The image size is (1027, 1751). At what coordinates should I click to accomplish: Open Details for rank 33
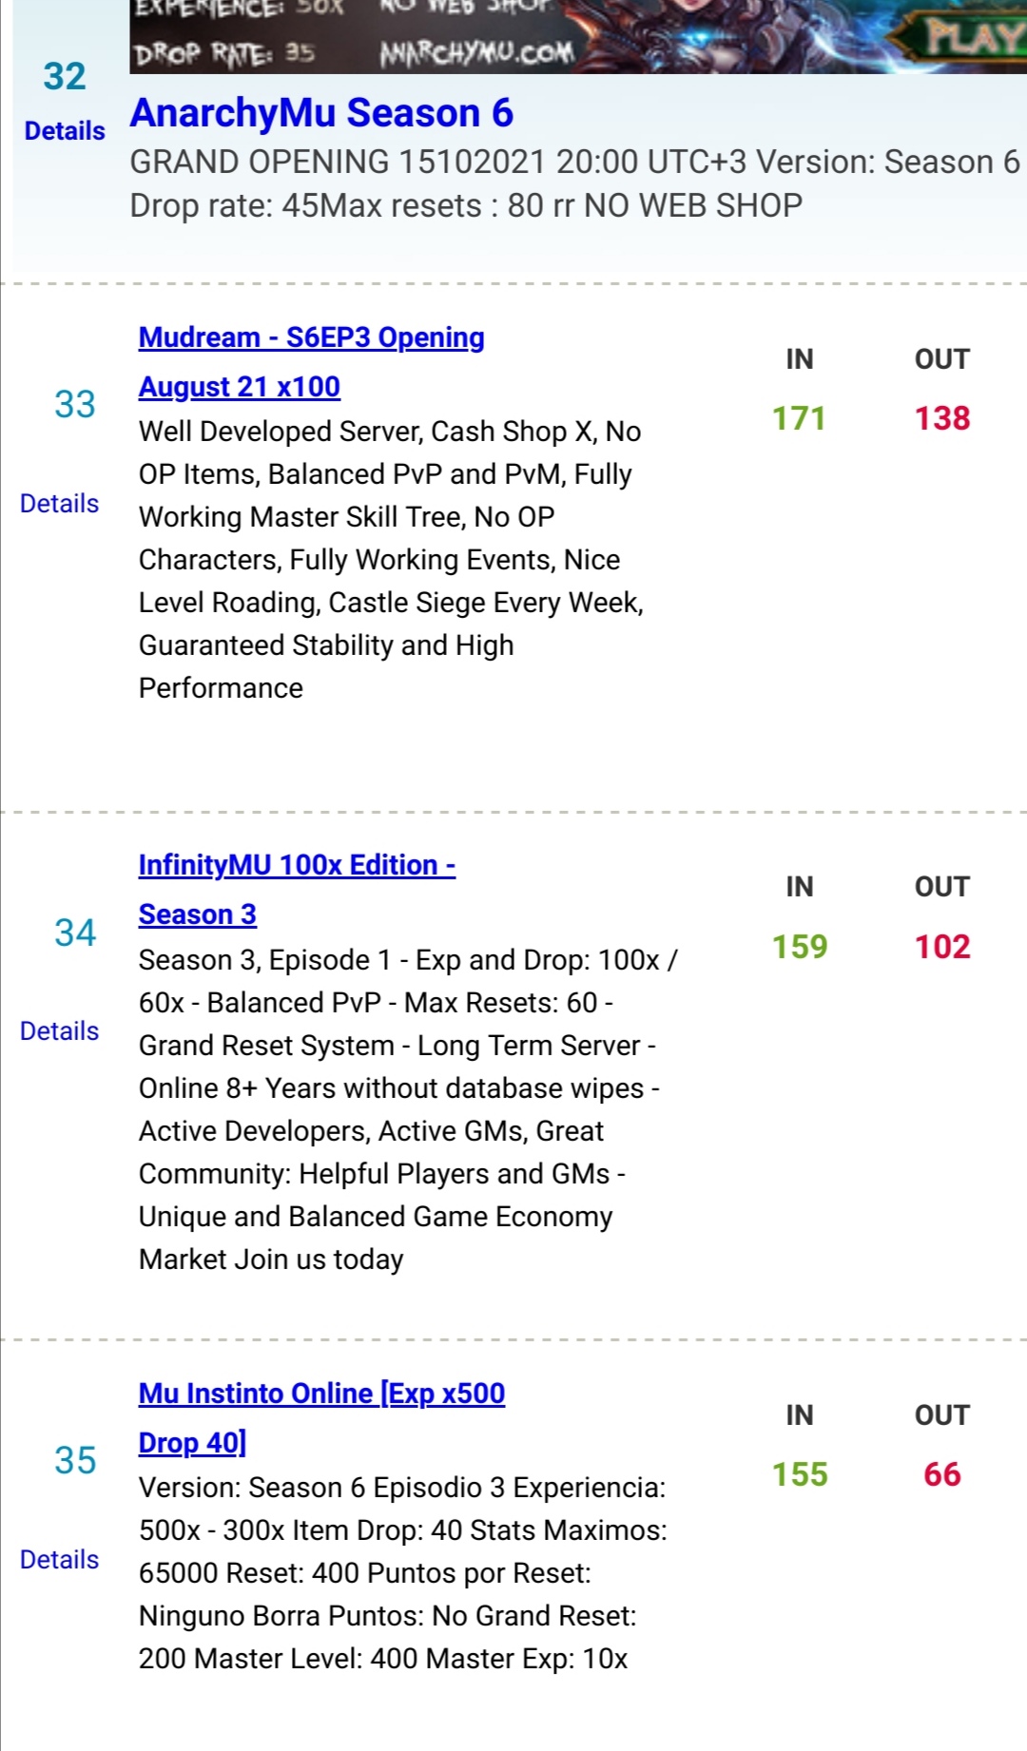(x=59, y=504)
